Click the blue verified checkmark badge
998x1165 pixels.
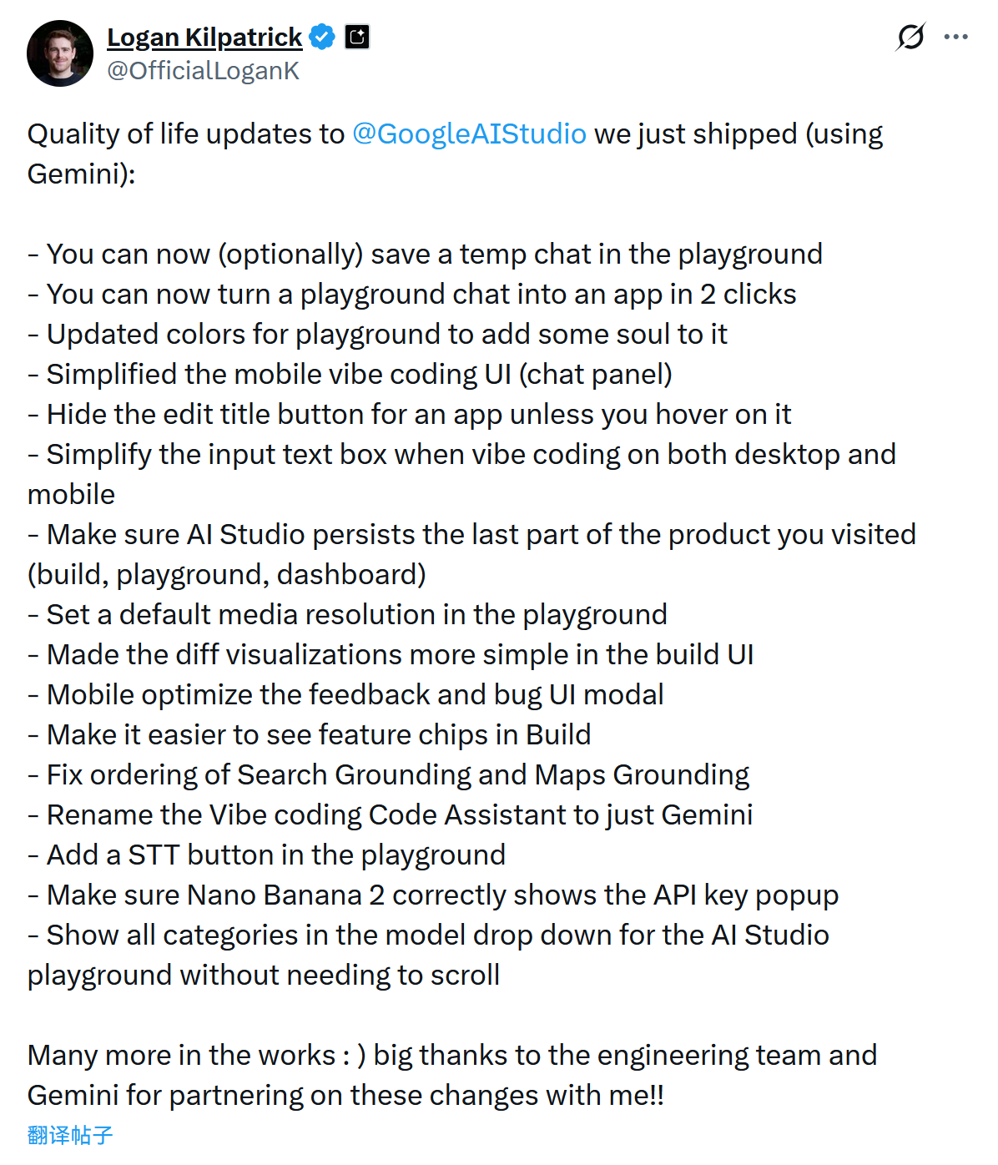point(322,37)
